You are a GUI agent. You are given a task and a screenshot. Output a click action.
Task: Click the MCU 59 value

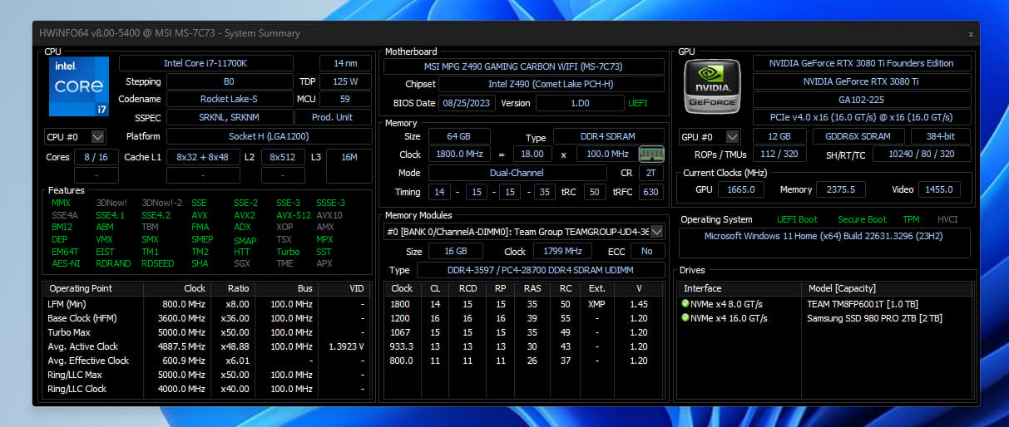coord(345,99)
